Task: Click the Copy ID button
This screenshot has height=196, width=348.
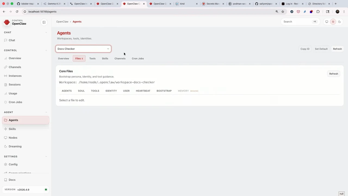Action: [x=305, y=49]
